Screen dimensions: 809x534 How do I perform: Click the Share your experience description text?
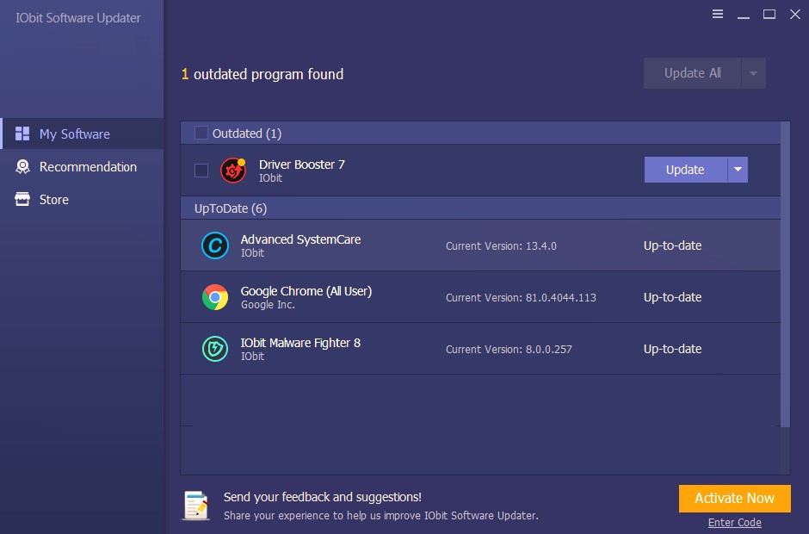pyautogui.click(x=380, y=515)
